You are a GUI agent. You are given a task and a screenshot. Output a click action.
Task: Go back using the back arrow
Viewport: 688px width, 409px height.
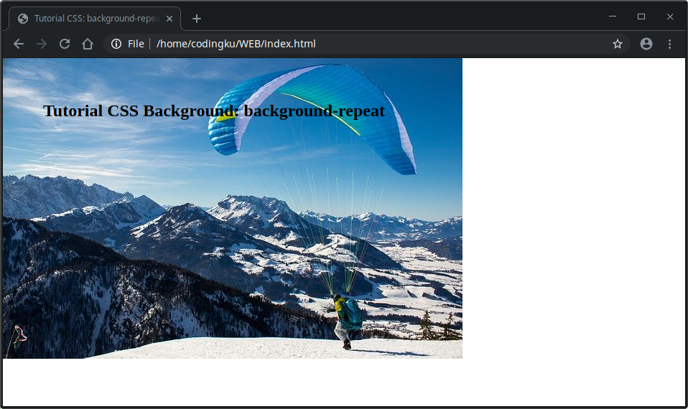(19, 44)
